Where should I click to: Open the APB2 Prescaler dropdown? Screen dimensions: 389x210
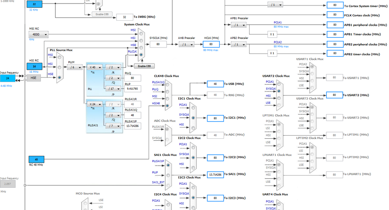pyautogui.click(x=239, y=44)
